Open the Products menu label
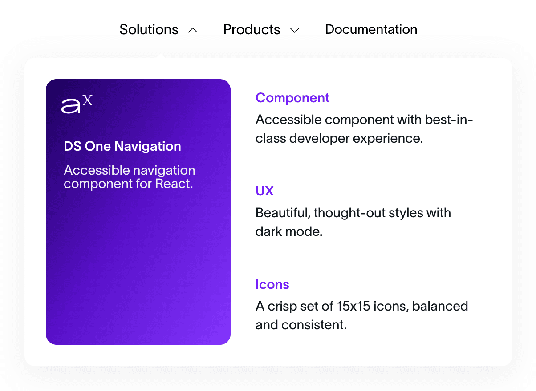The width and height of the screenshot is (536, 391). pyautogui.click(x=252, y=30)
